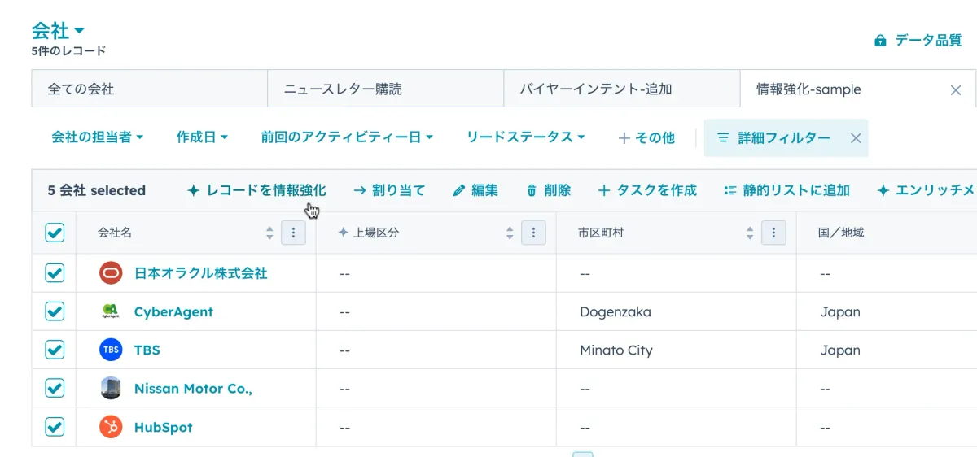This screenshot has width=977, height=457.
Task: Open the 市区町村 column three-dot menu
Action: click(x=773, y=233)
